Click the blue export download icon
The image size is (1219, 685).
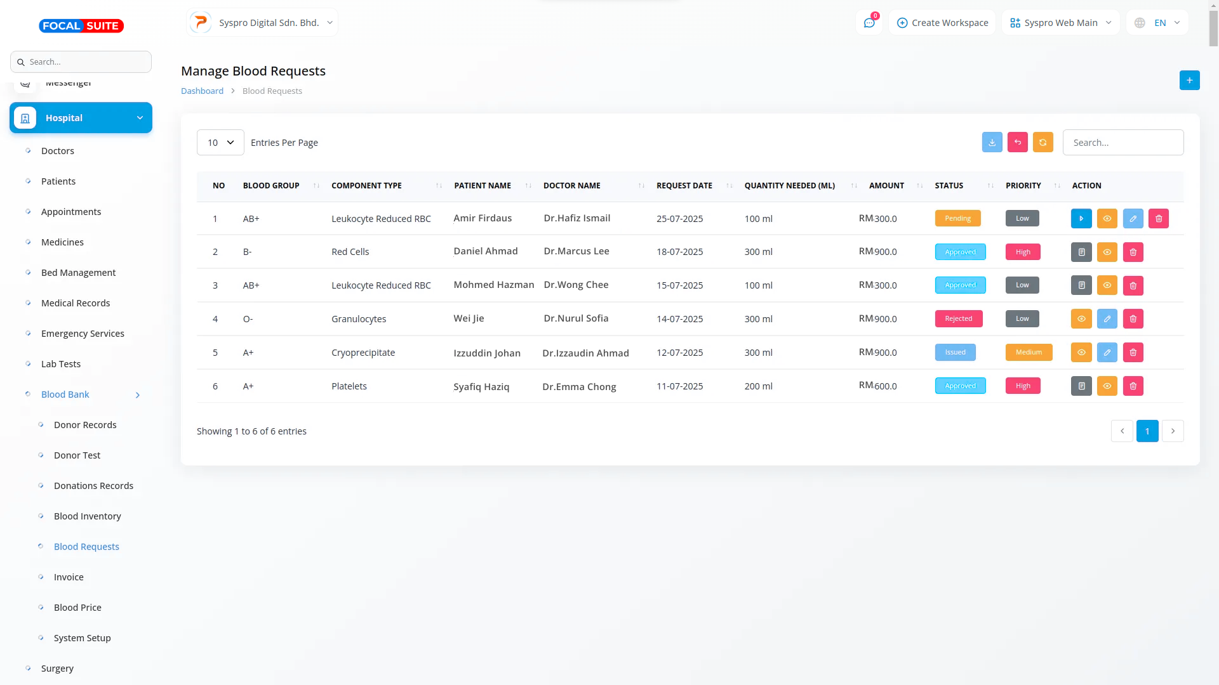992,142
